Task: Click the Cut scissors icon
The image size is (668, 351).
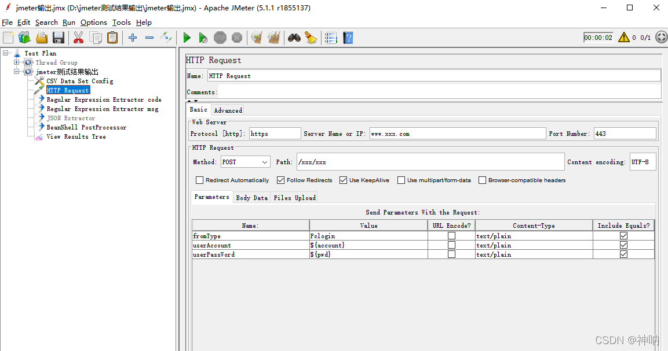Action: [78, 38]
